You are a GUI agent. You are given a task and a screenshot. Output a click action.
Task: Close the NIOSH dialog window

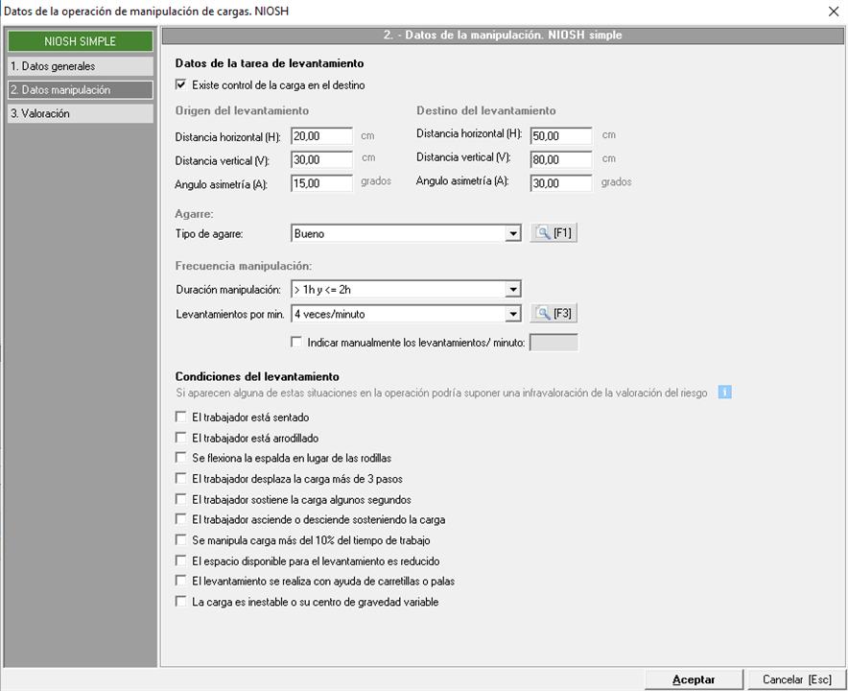pyautogui.click(x=831, y=11)
